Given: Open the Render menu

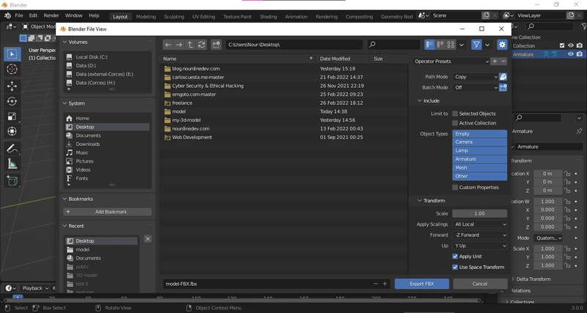Looking at the screenshot, I should click(x=51, y=15).
